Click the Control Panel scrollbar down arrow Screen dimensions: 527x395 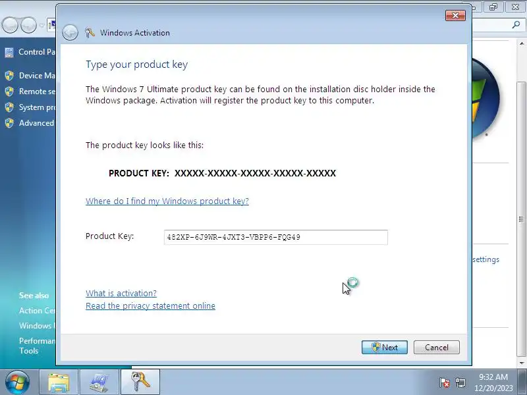coord(521,363)
